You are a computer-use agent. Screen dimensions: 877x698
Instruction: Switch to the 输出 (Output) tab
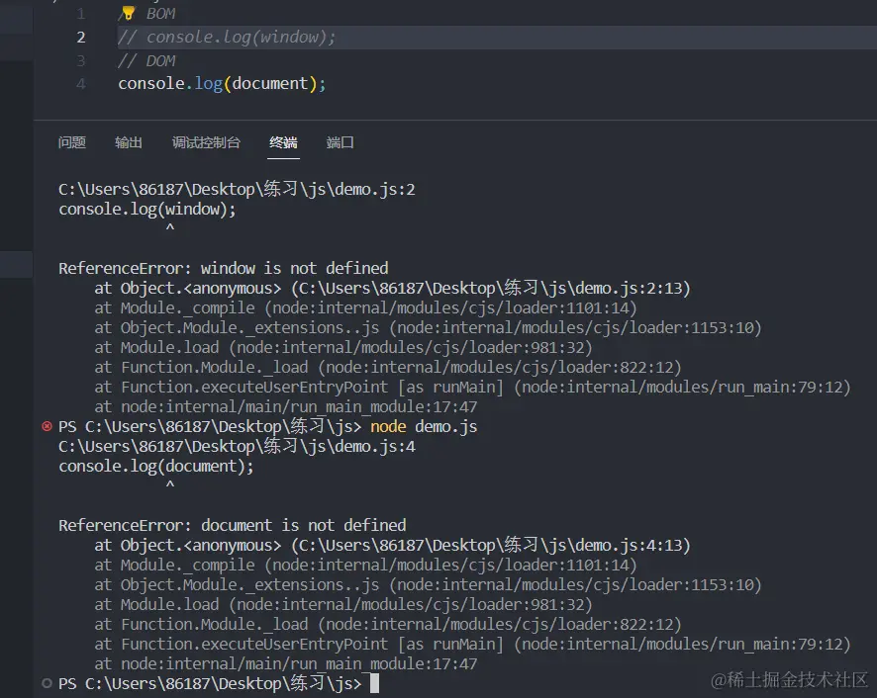[x=129, y=142]
